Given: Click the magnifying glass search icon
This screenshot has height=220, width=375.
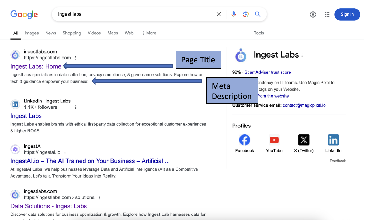Looking at the screenshot, I should point(258,14).
